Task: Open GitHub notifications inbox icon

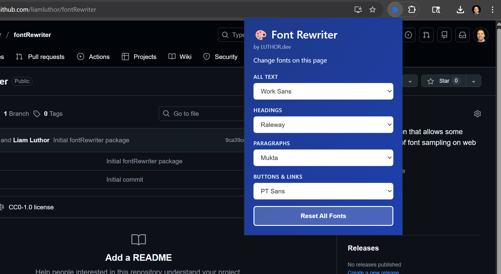Action: [x=463, y=35]
